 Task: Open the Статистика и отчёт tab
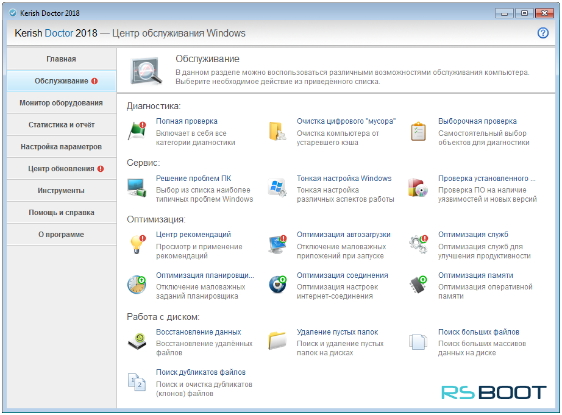pyautogui.click(x=62, y=125)
